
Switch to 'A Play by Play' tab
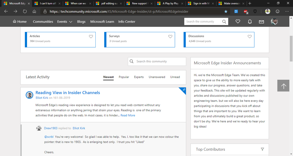pos(170,3)
